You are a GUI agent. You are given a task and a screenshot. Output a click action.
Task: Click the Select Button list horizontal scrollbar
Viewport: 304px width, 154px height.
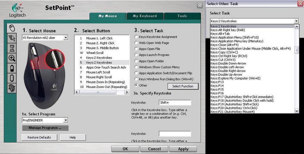coord(102,92)
